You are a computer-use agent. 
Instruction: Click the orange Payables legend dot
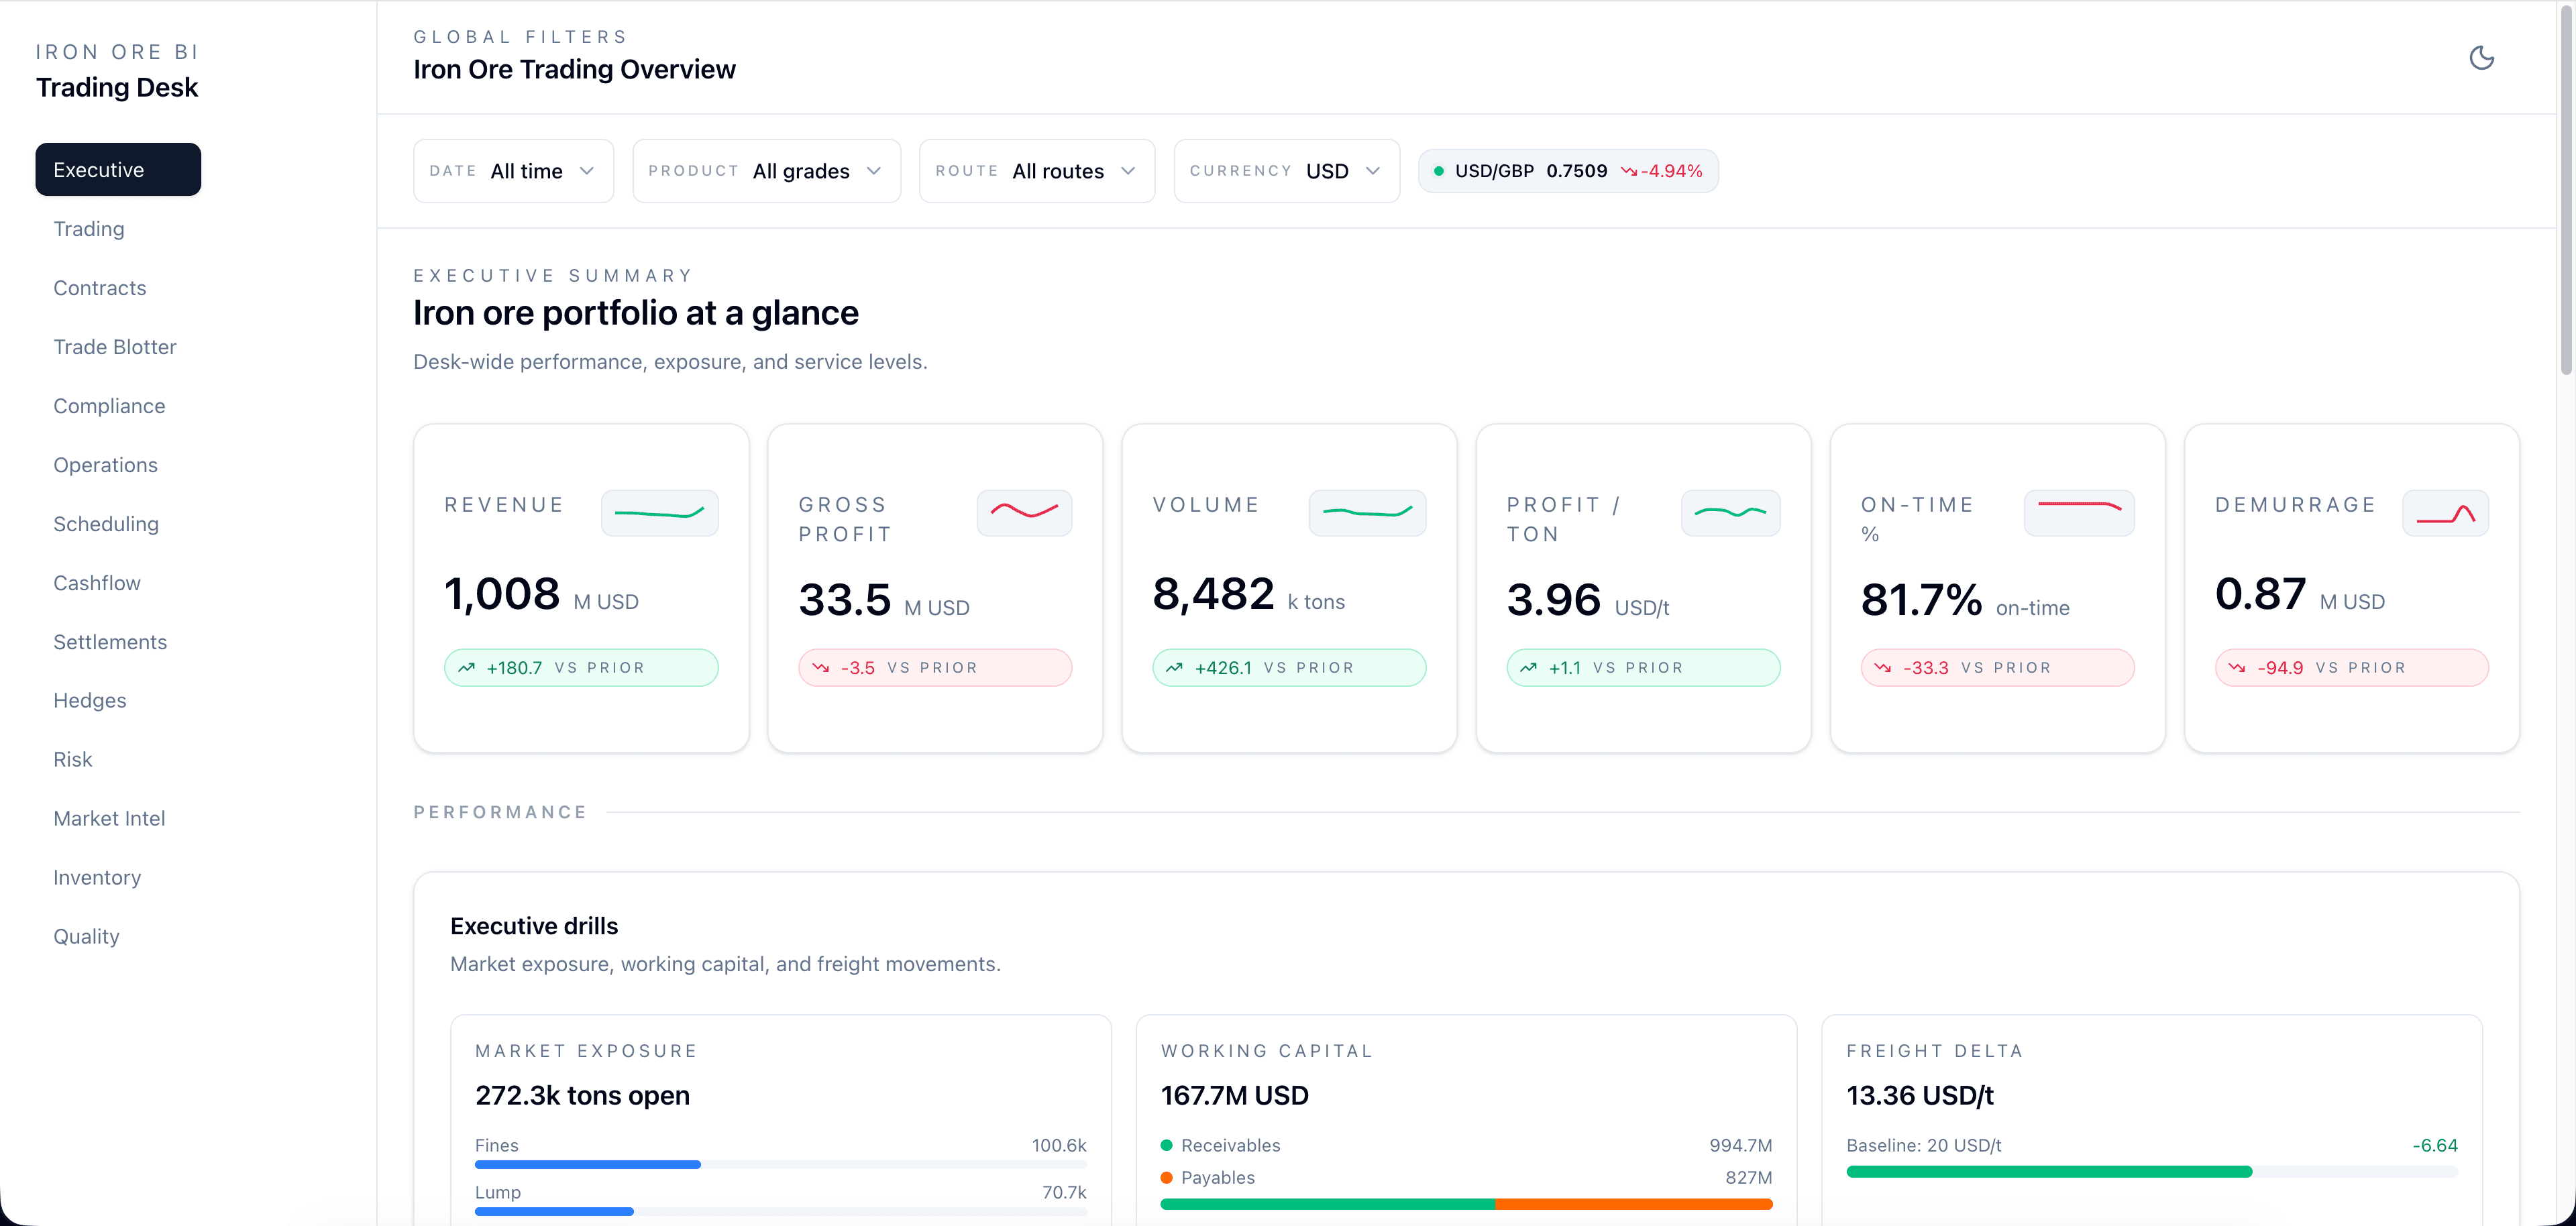click(x=1166, y=1178)
